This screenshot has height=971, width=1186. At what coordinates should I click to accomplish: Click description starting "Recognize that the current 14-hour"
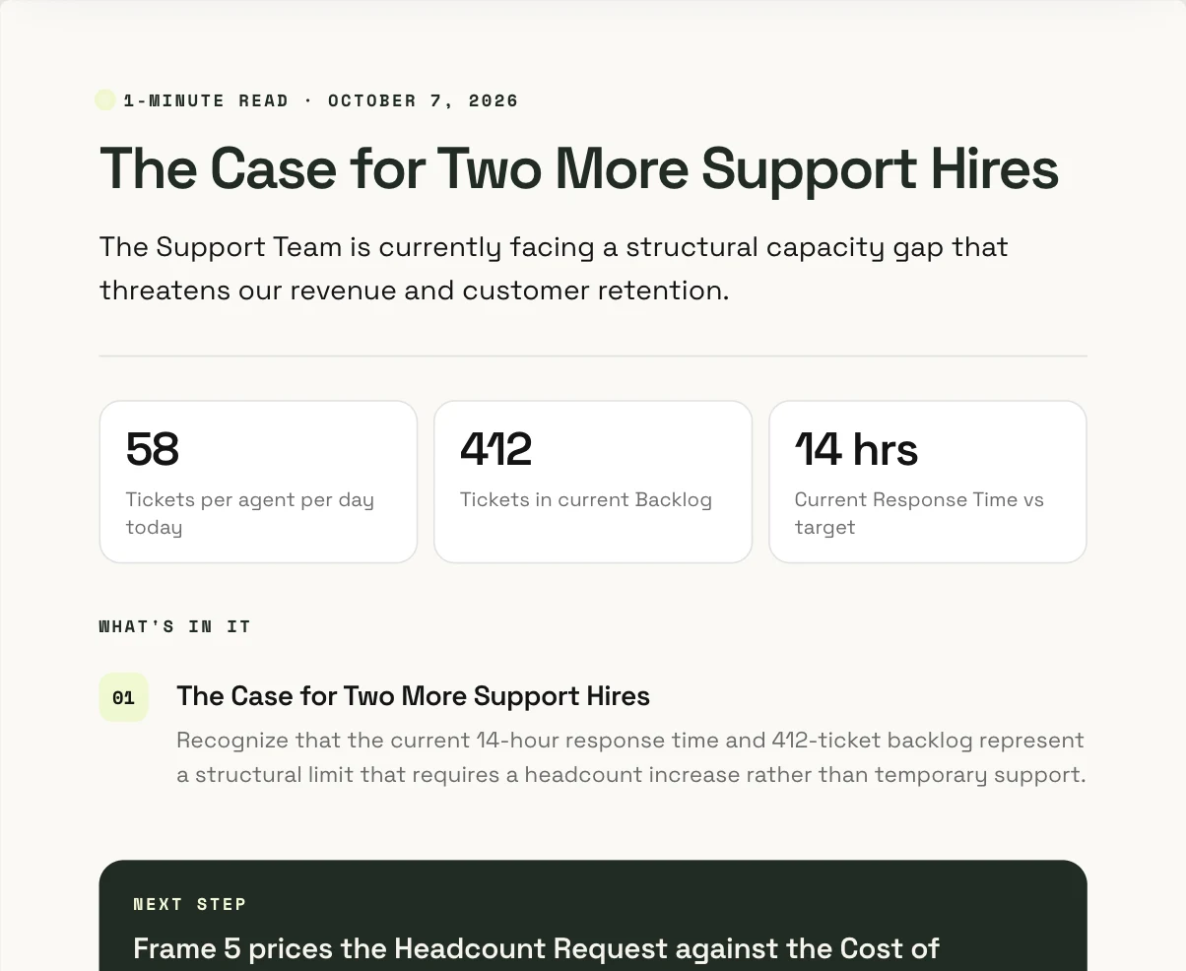[x=631, y=757]
